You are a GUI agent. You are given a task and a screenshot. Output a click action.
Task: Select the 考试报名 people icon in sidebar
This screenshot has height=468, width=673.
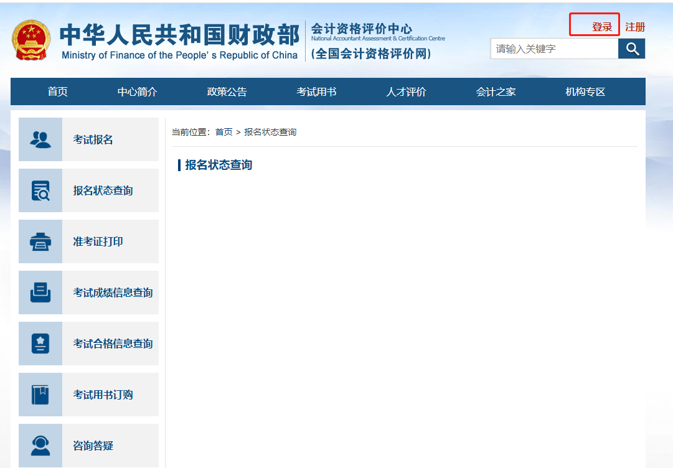(x=40, y=139)
